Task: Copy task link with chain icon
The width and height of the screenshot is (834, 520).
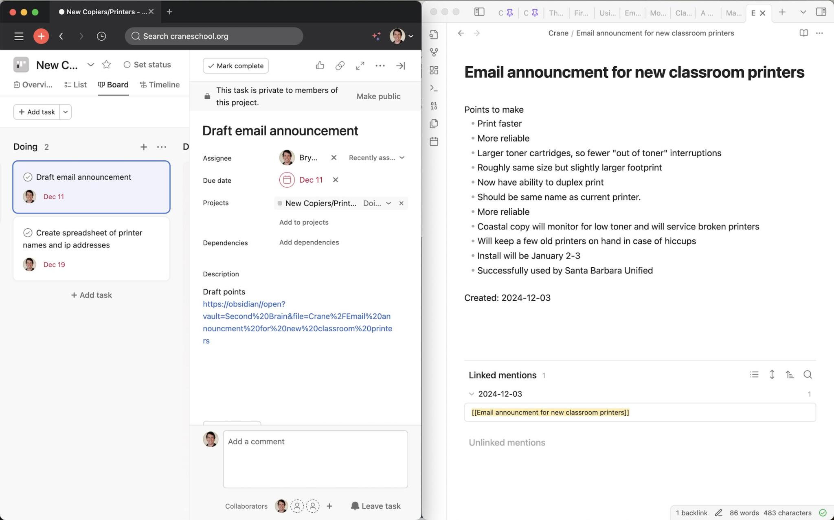Action: tap(340, 66)
